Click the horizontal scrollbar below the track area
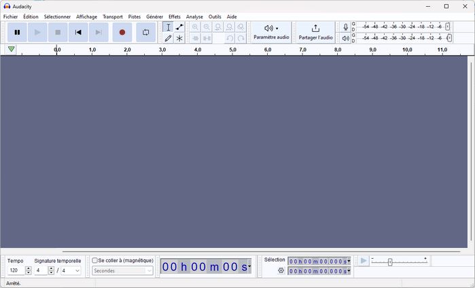The height and width of the screenshot is (288, 475). click(x=261, y=251)
